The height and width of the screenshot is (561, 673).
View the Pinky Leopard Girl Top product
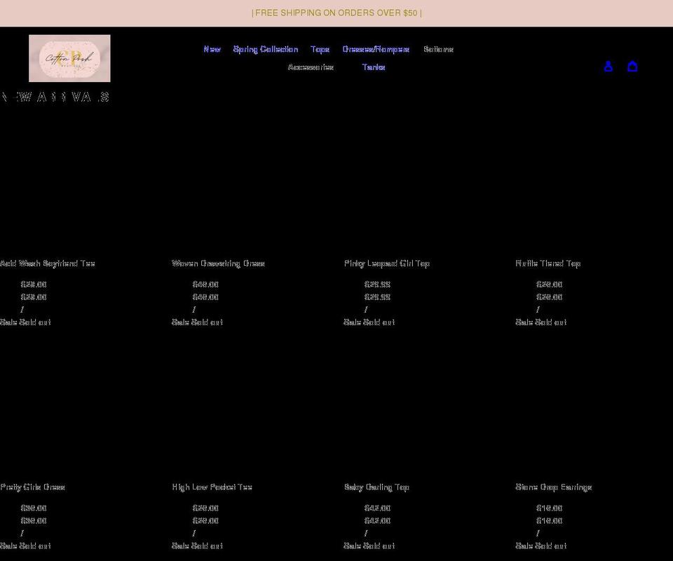pyautogui.click(x=387, y=264)
